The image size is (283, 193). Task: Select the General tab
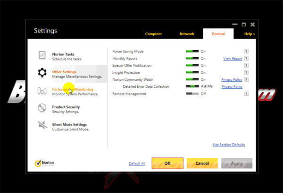pos(218,34)
